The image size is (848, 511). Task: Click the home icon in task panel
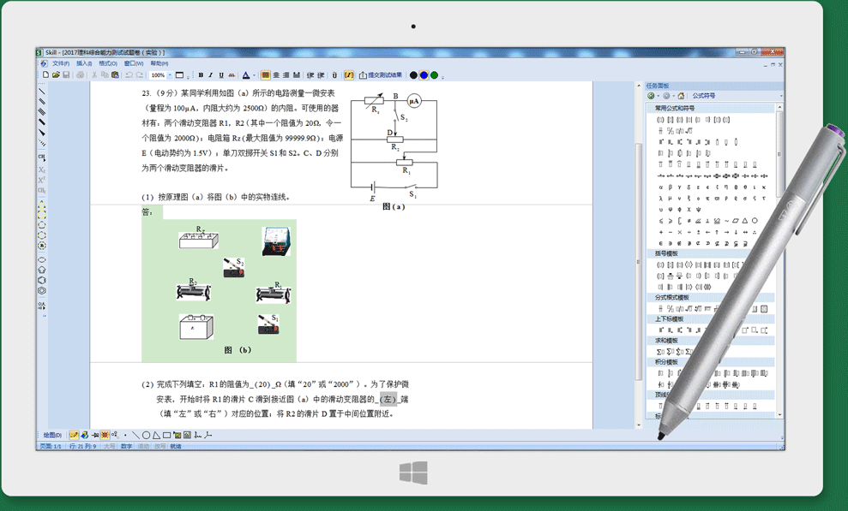(x=681, y=96)
